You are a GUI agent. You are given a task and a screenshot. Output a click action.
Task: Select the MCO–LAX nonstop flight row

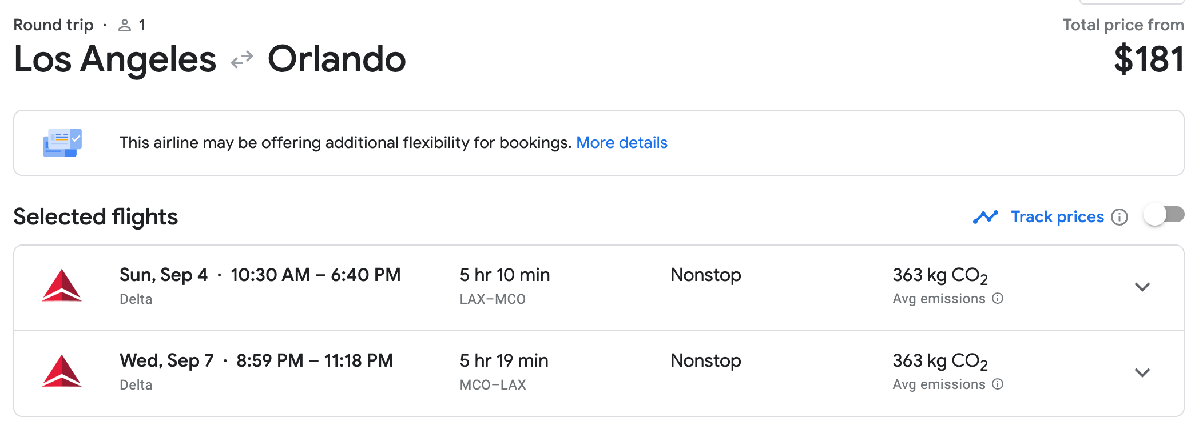(599, 374)
